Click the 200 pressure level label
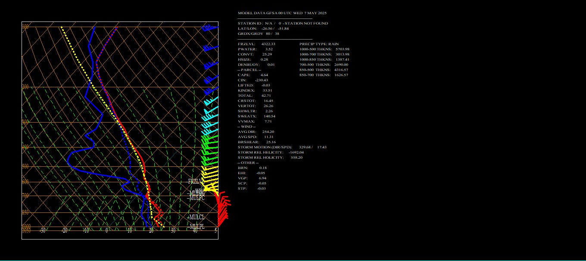Viewport: 586px width, 261px height. click(x=25, y=87)
